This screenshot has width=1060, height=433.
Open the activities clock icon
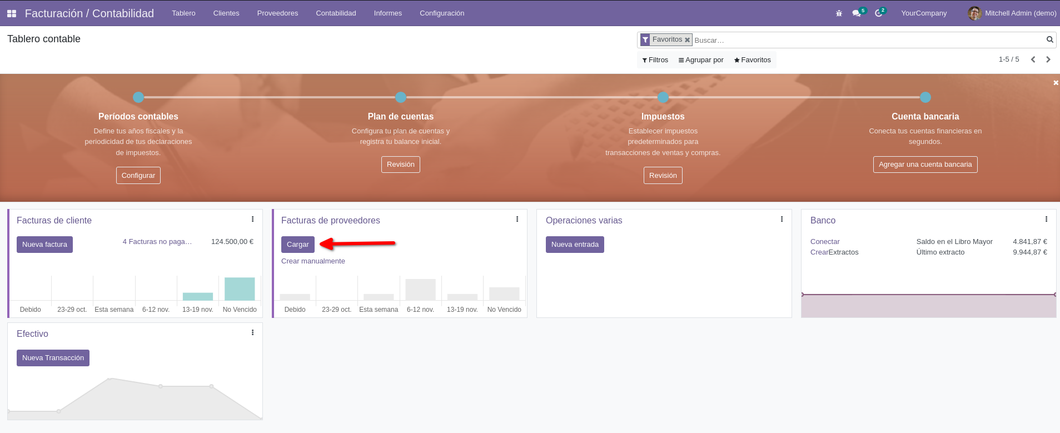(x=878, y=13)
